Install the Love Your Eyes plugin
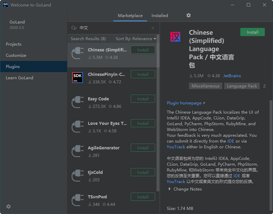The height and width of the screenshot is (214, 273). [143, 124]
